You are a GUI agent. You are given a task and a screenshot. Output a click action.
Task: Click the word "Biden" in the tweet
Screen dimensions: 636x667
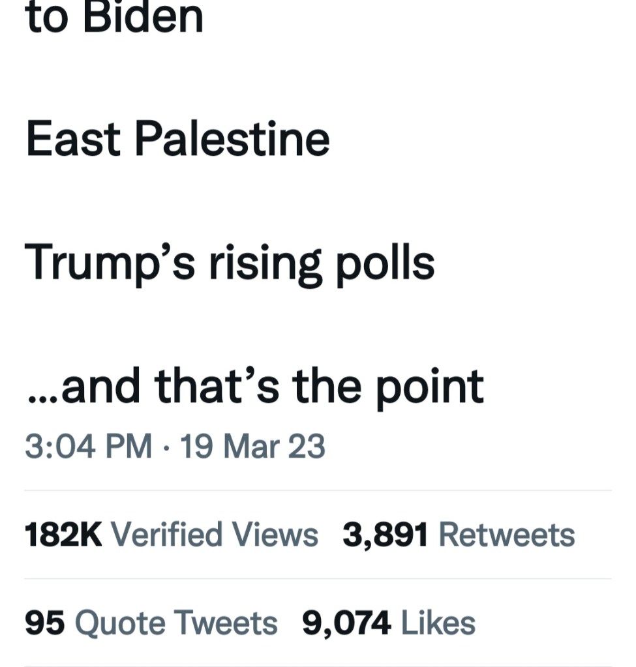coord(143,18)
